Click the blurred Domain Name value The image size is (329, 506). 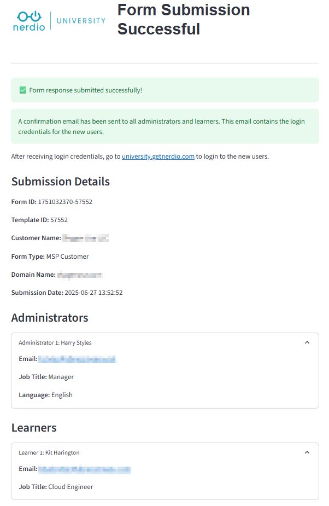click(80, 275)
